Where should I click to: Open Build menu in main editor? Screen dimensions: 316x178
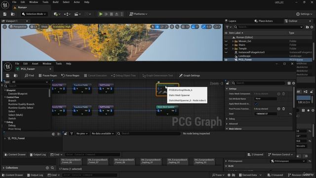pyautogui.click(x=55, y=2)
